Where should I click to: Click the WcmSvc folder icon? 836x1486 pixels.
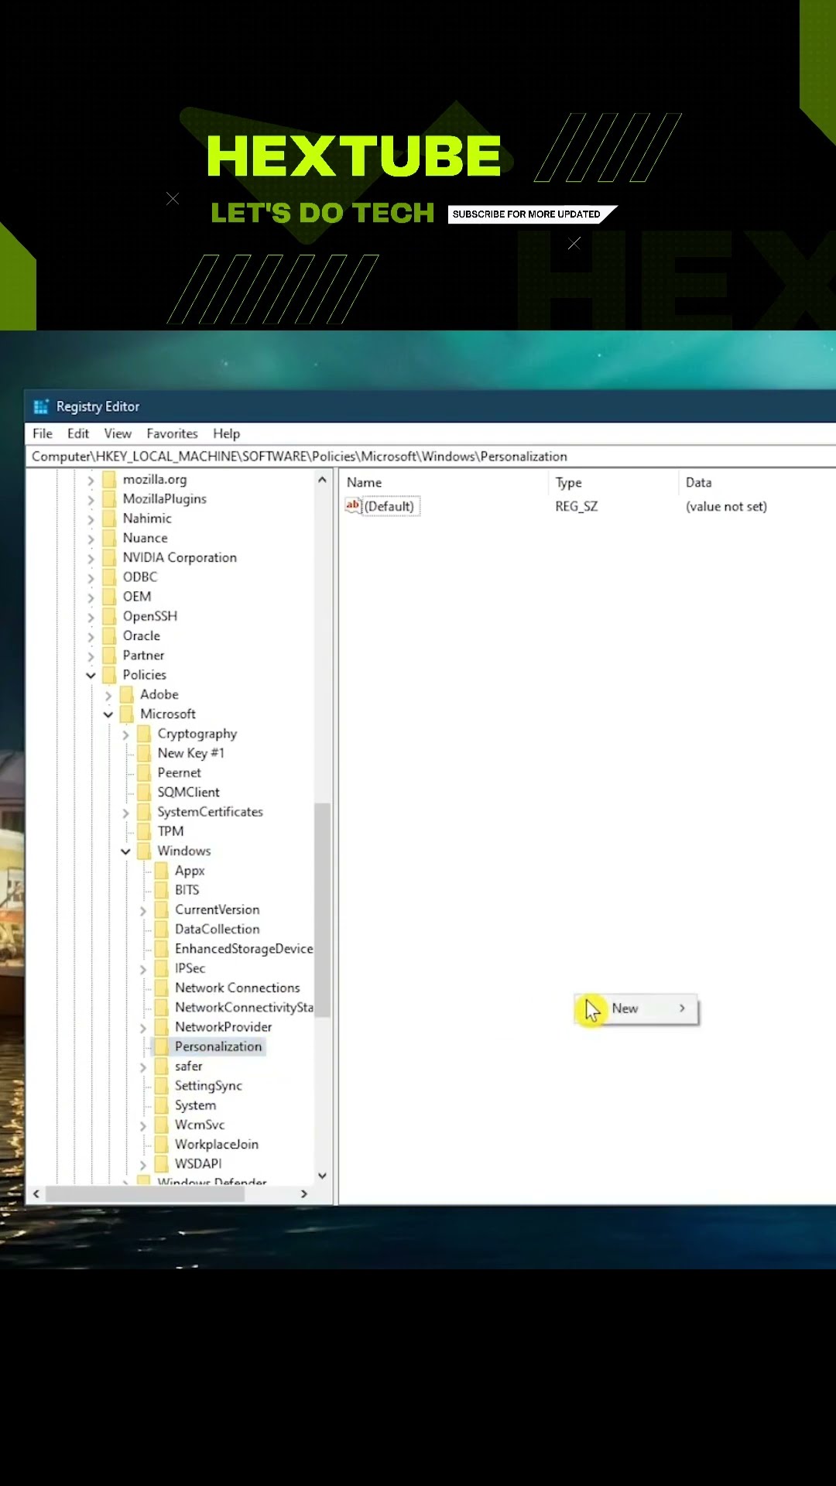pos(162,1125)
